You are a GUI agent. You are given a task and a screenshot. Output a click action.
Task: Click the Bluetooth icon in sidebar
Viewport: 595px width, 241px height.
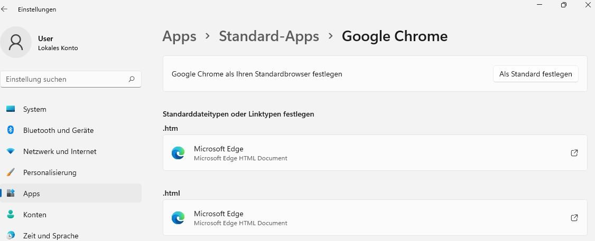click(11, 130)
